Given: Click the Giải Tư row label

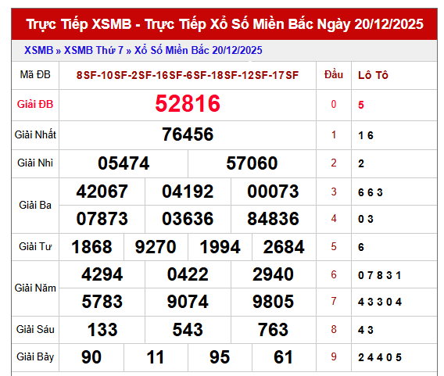Looking at the screenshot, I should pos(35,246).
